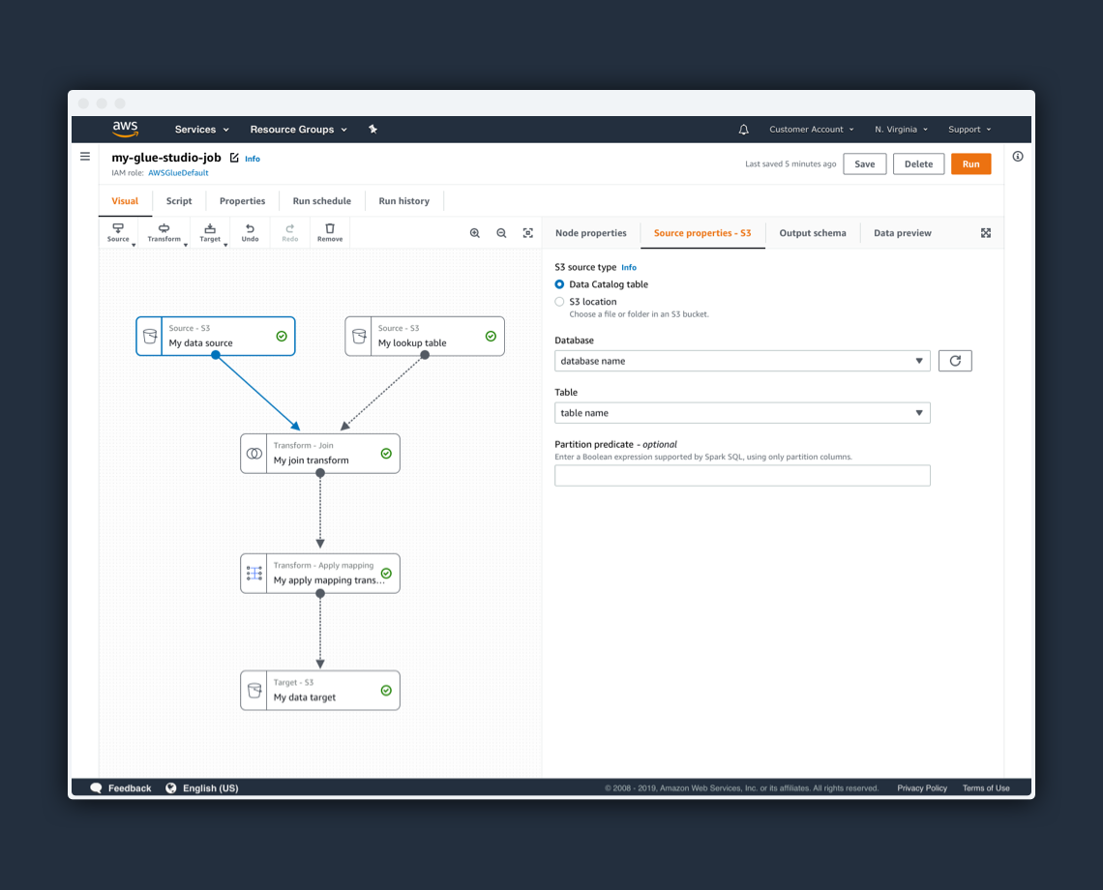This screenshot has width=1103, height=890.
Task: Switch to the Visual tab
Action: 125,201
